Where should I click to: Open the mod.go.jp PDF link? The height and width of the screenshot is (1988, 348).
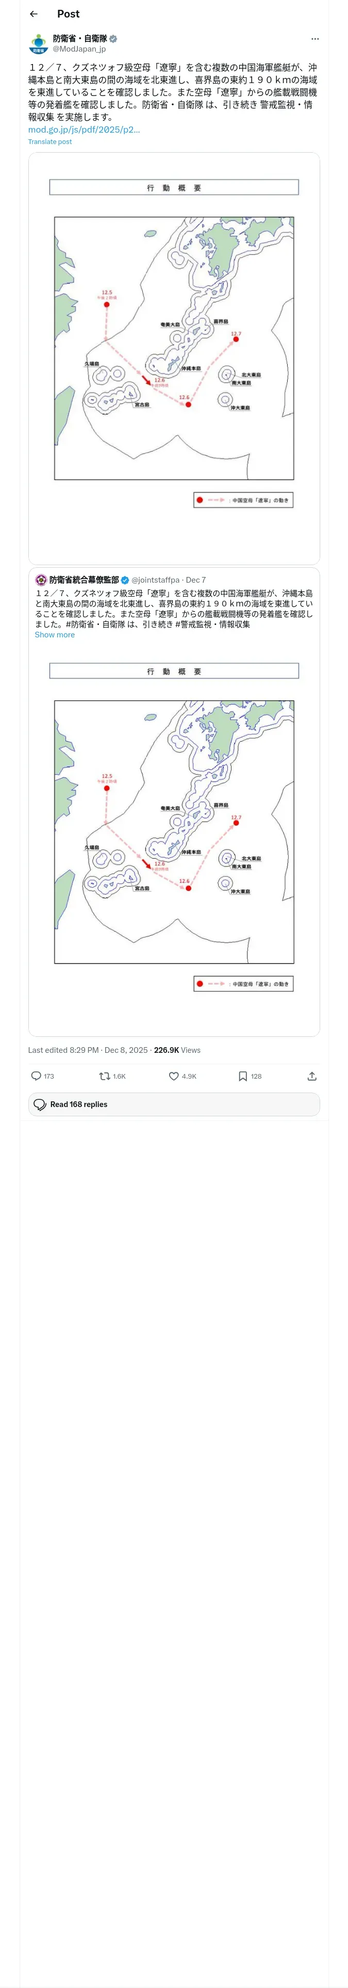click(84, 130)
